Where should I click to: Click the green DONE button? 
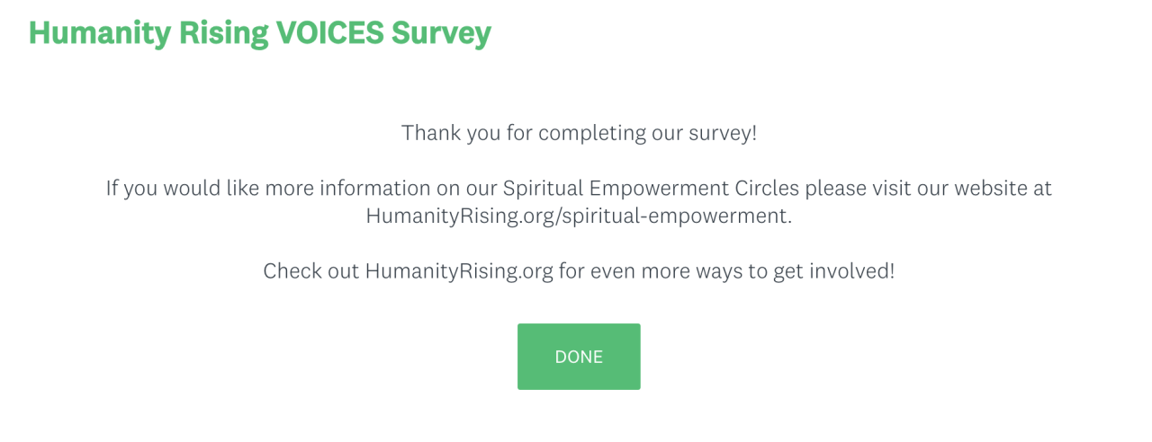(x=579, y=357)
